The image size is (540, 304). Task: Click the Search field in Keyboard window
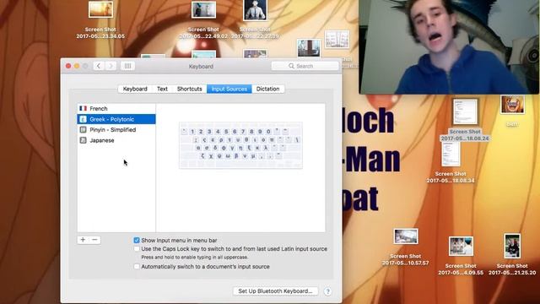pos(305,66)
